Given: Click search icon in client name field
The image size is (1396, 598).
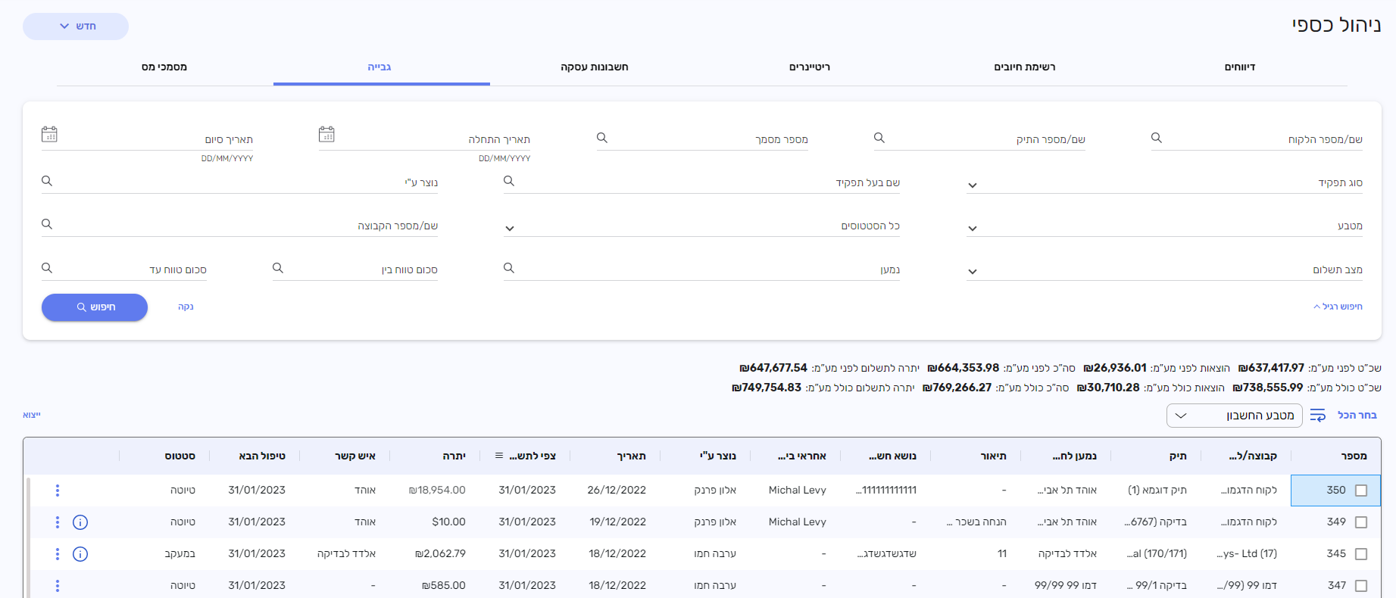Looking at the screenshot, I should tap(1156, 138).
